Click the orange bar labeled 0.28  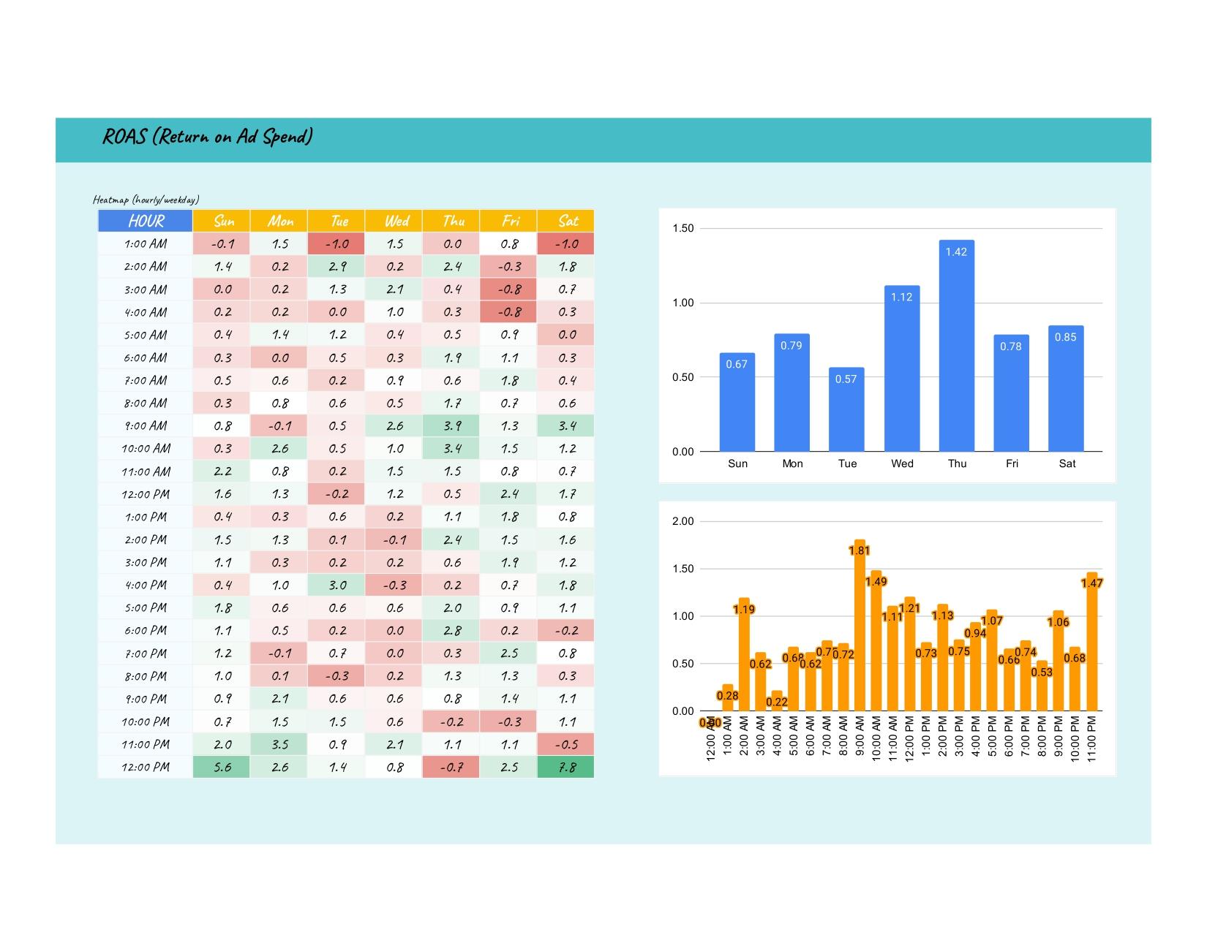[x=728, y=698]
